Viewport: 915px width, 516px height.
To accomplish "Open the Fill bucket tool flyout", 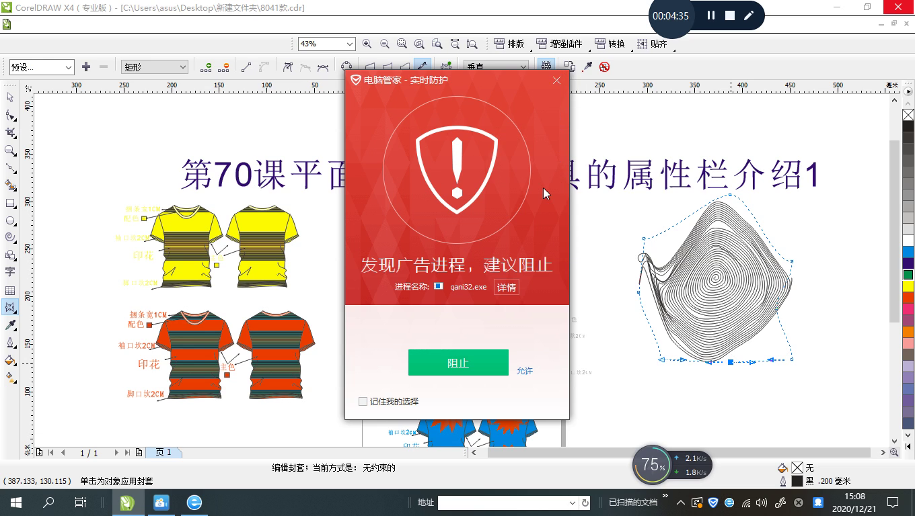I will 10,360.
